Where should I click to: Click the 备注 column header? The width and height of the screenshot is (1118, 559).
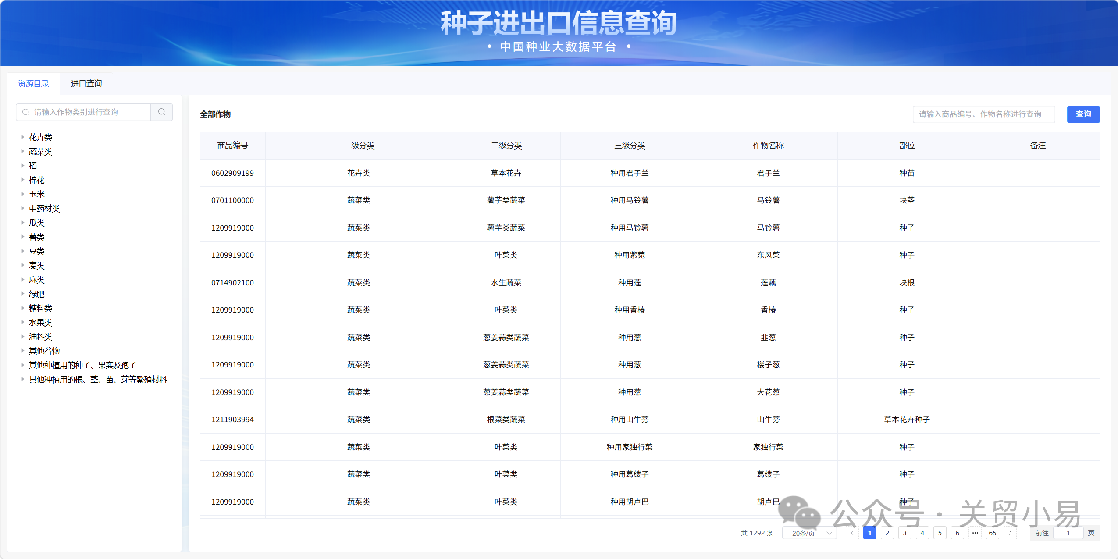click(x=1038, y=146)
